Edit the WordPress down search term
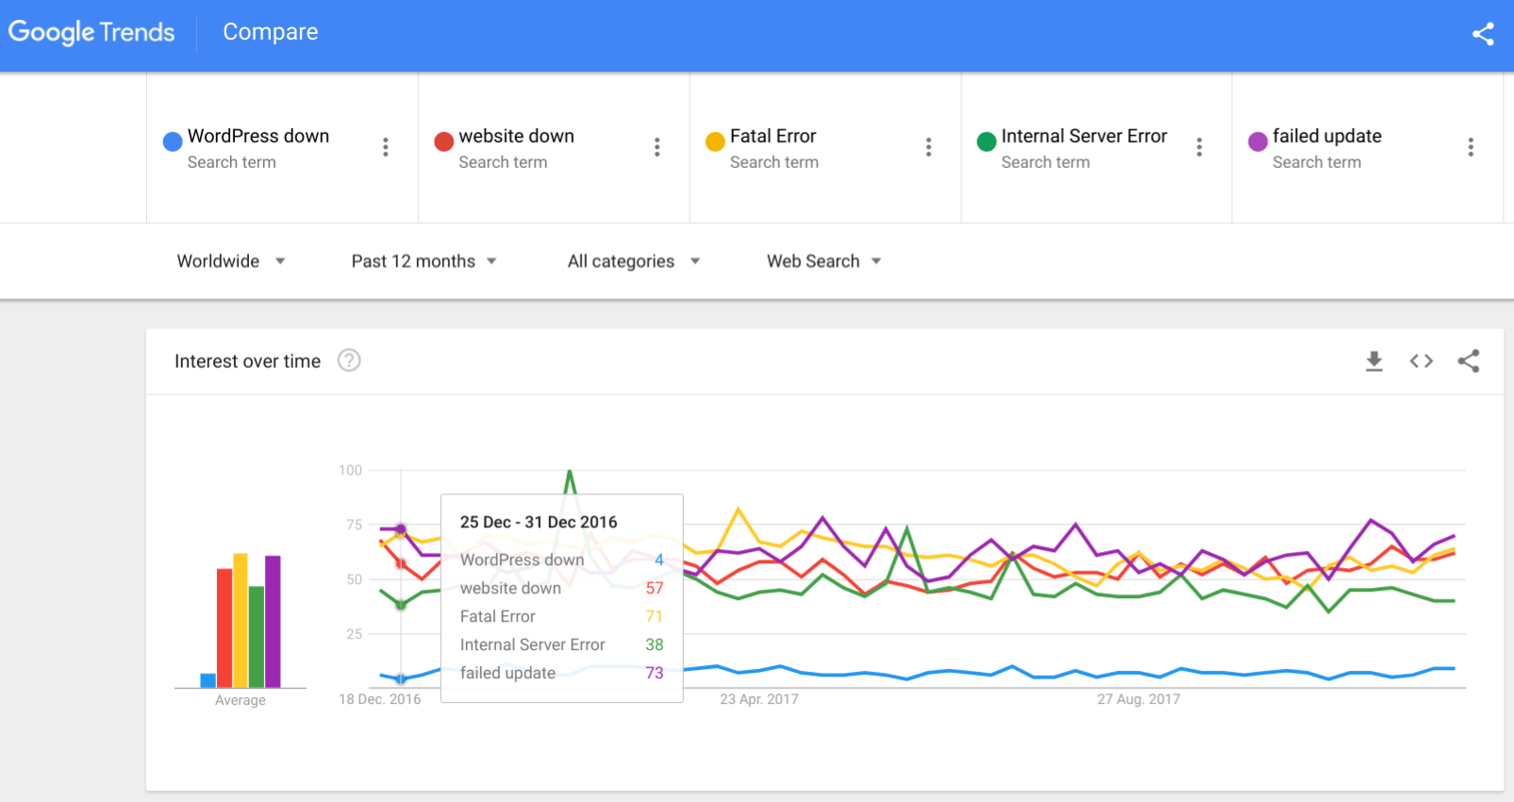The image size is (1514, 802). tap(258, 136)
